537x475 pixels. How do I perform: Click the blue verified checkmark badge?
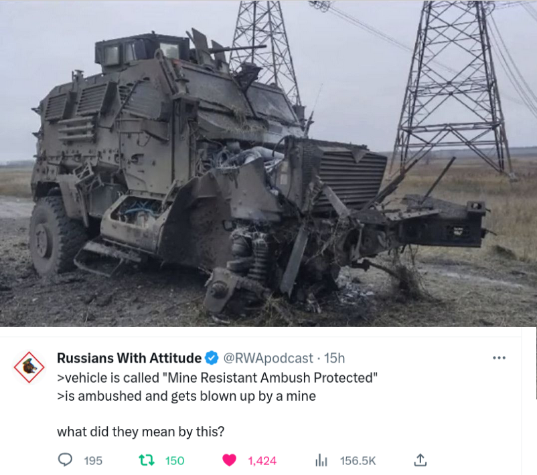pos(212,358)
